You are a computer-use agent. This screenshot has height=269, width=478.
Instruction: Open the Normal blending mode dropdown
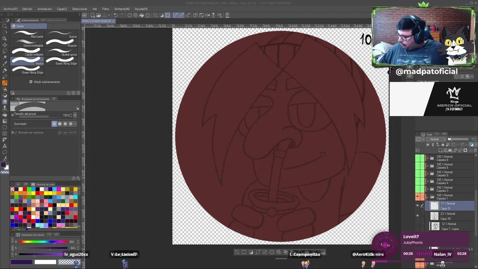click(x=437, y=139)
